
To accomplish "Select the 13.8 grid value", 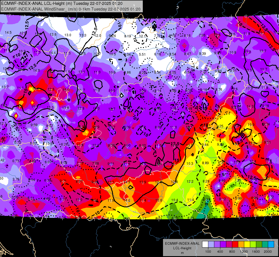I will coord(66,108).
